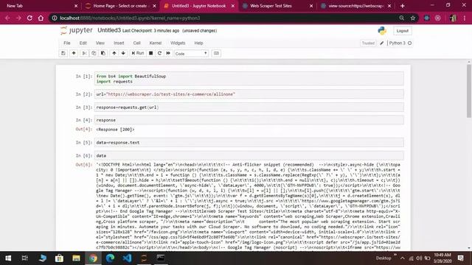Cut selected cells with scissors icon
This screenshot has height=265, width=472.
(x=84, y=53)
